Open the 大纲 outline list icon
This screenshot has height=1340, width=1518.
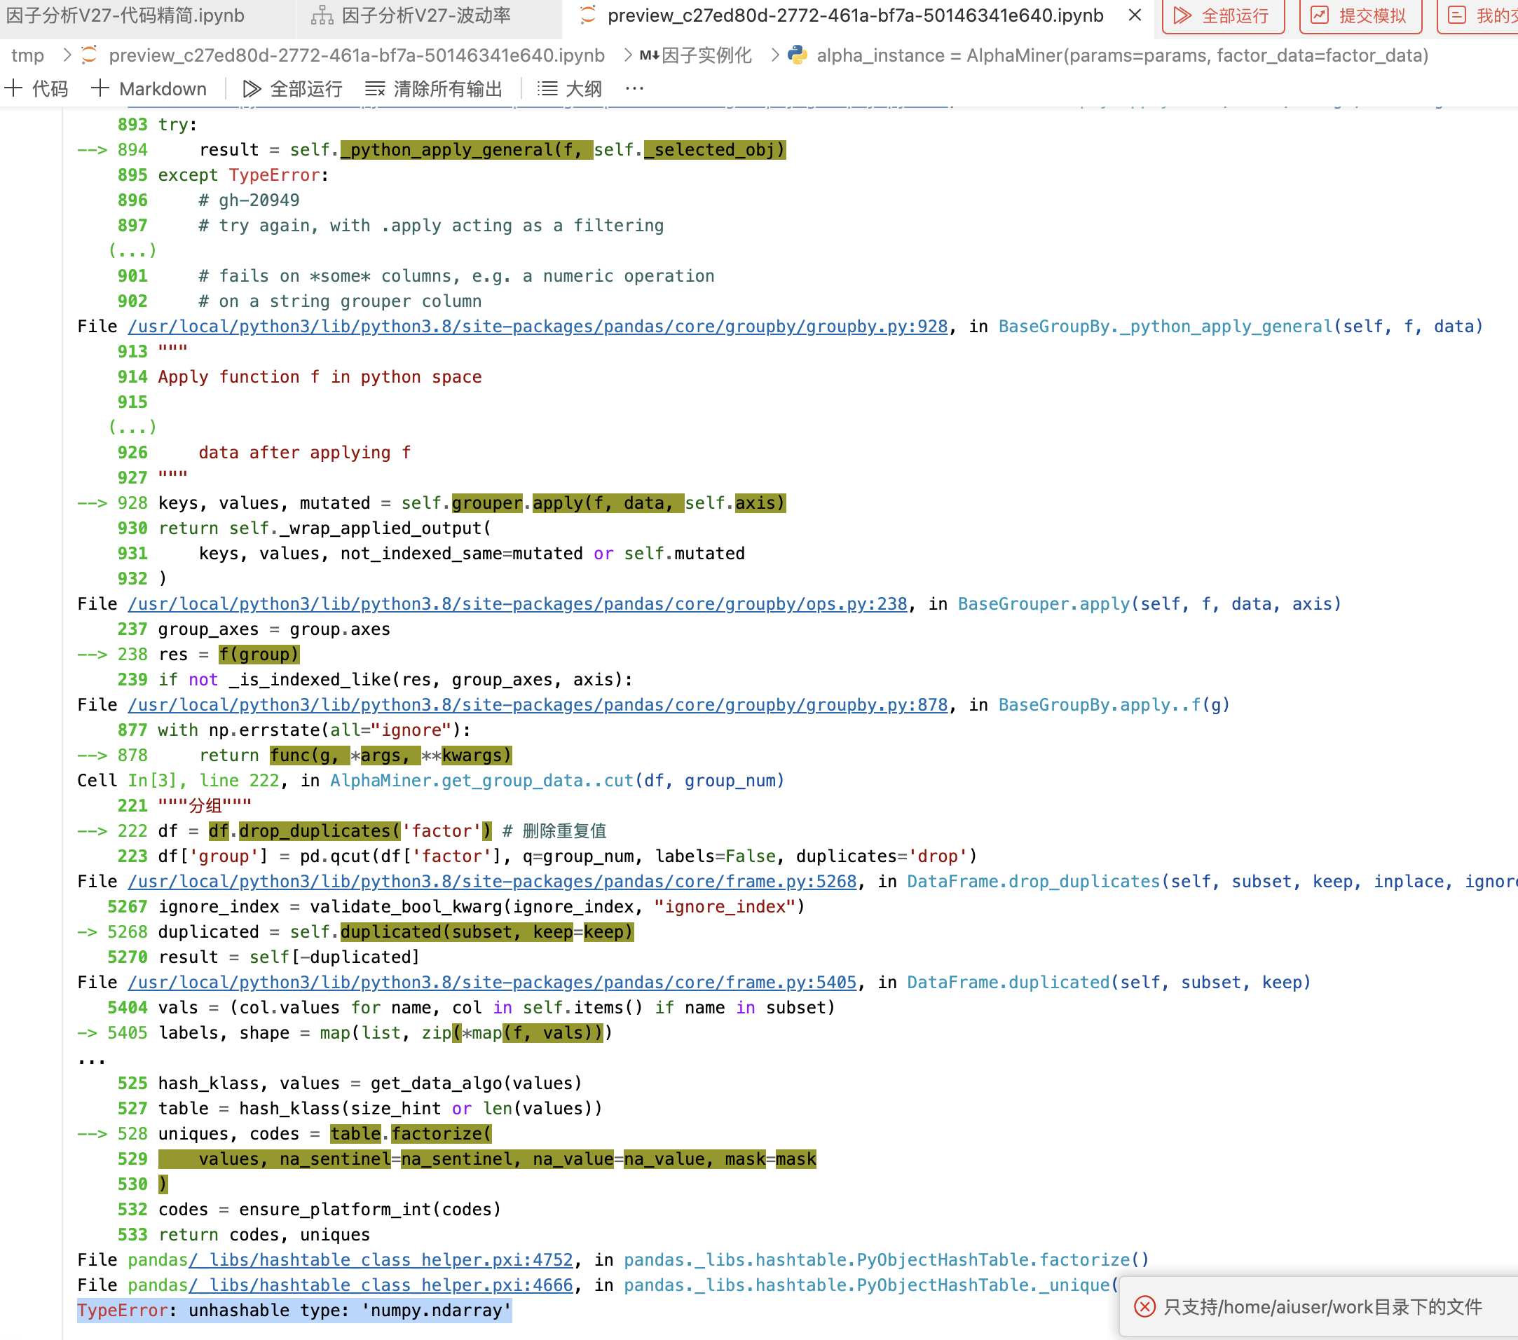coord(547,89)
